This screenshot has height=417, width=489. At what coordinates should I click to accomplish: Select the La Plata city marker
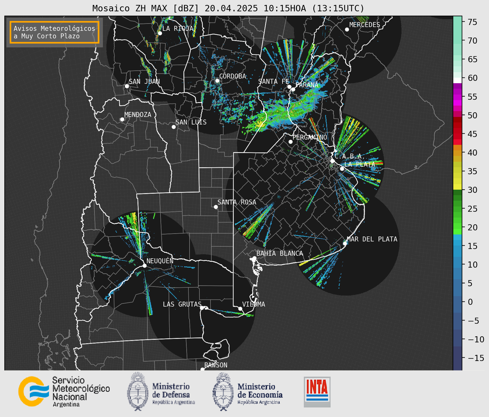(342, 169)
